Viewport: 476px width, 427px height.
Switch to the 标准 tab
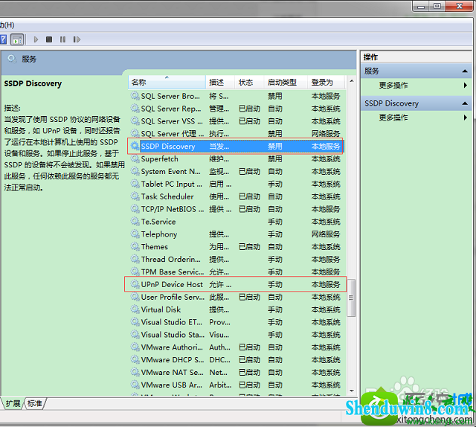click(35, 403)
